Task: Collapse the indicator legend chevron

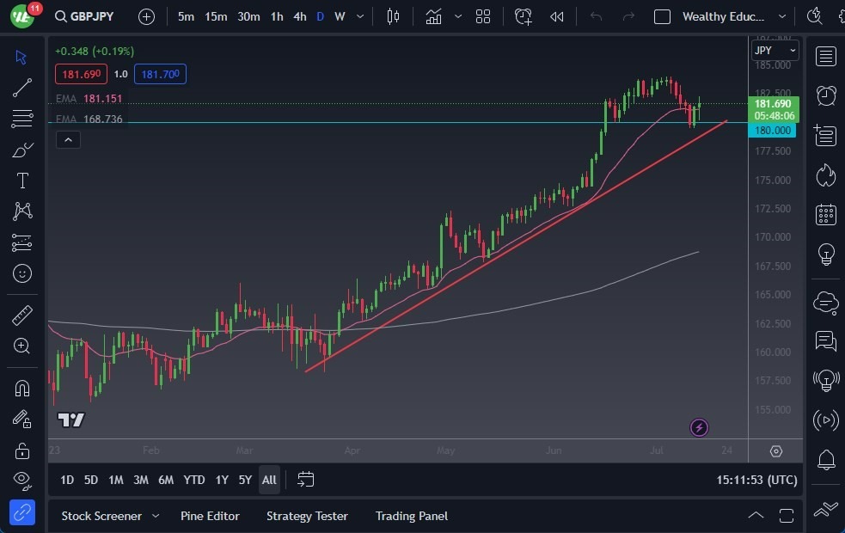Action: coord(69,139)
